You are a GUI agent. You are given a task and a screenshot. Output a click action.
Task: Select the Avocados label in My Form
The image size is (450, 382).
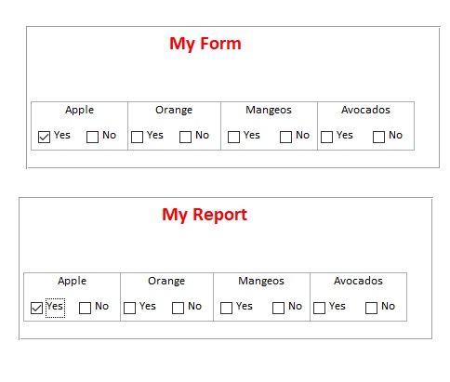click(x=365, y=110)
